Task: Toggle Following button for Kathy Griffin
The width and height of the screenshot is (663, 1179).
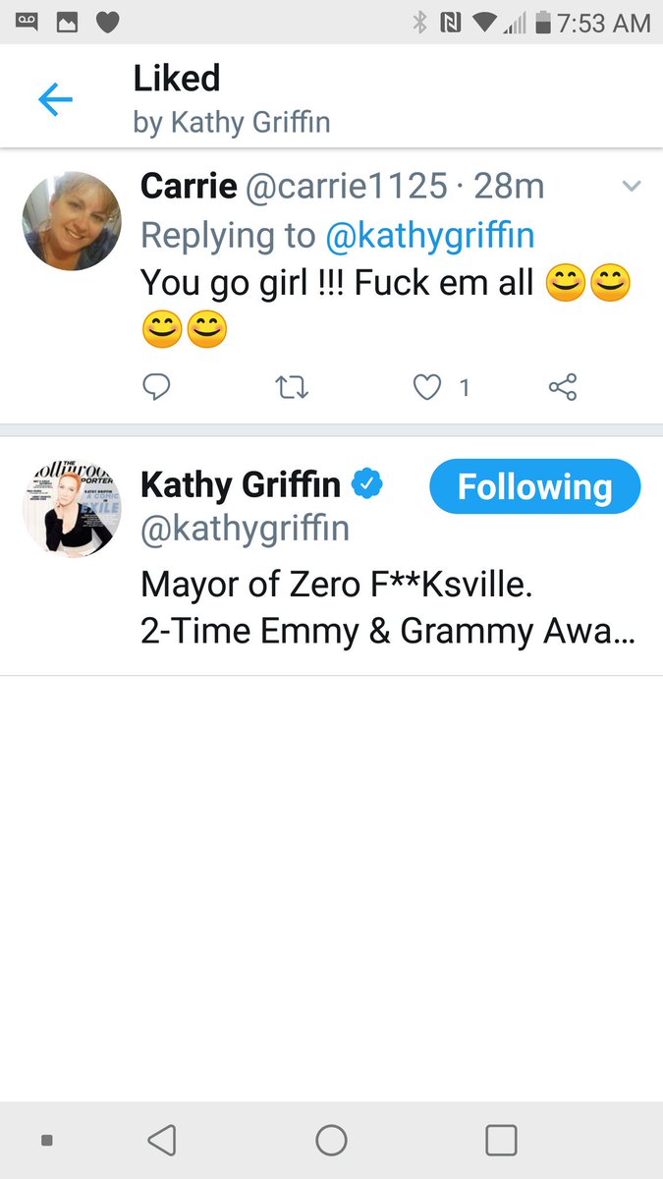Action: tap(535, 486)
